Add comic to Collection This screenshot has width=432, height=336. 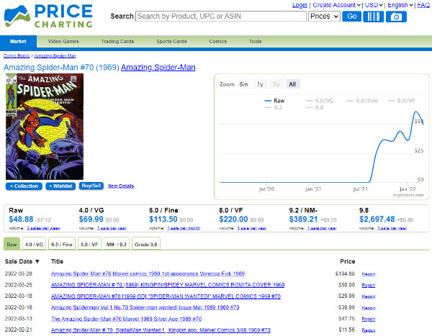24,186
